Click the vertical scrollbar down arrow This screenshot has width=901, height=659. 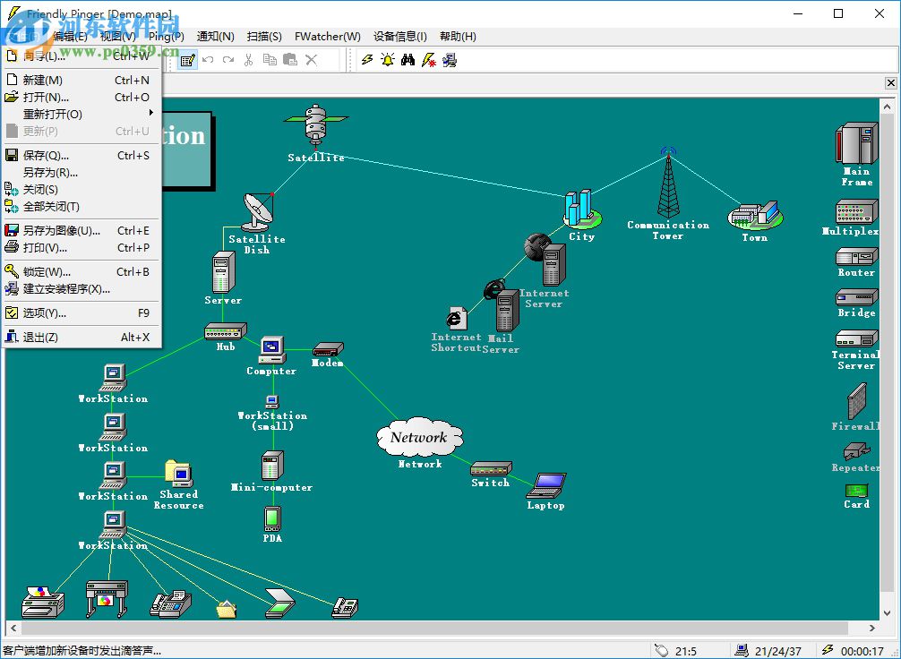887,613
